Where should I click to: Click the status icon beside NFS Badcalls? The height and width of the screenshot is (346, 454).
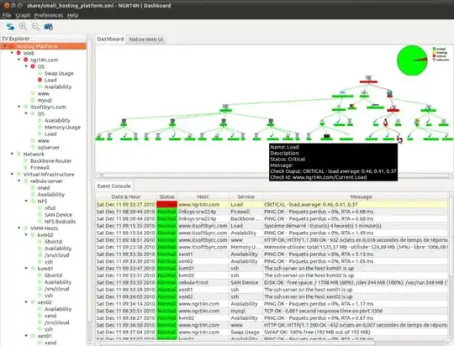point(40,222)
